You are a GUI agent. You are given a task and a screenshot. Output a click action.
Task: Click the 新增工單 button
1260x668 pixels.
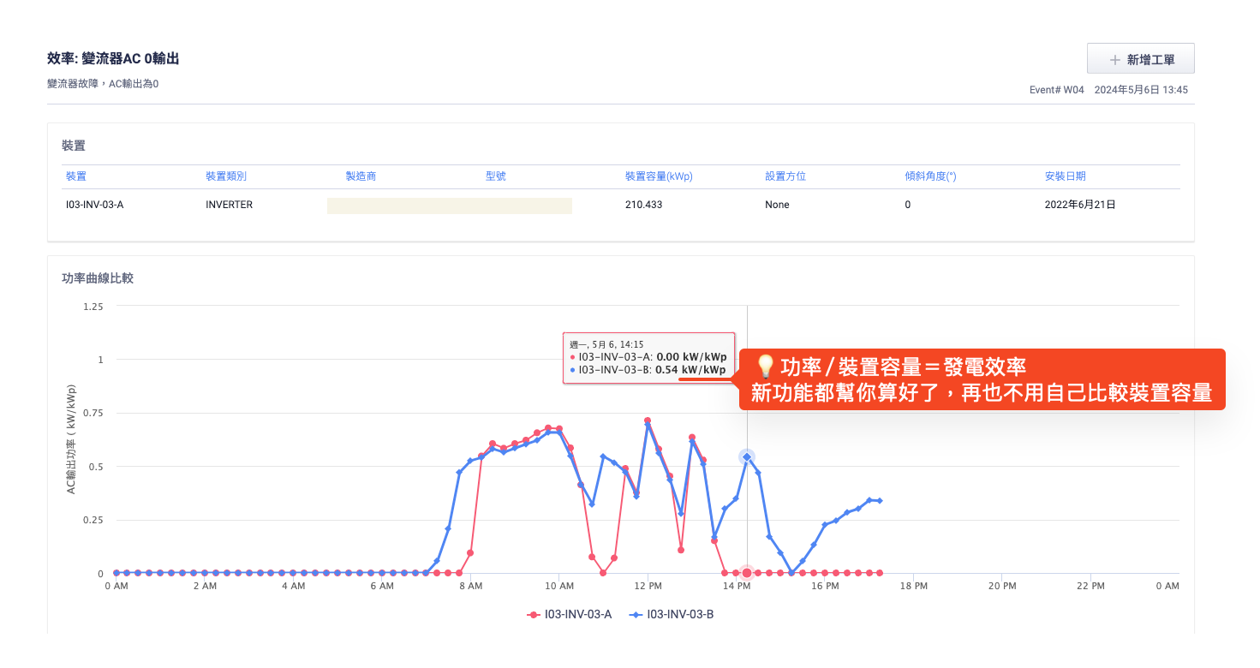pos(1140,59)
